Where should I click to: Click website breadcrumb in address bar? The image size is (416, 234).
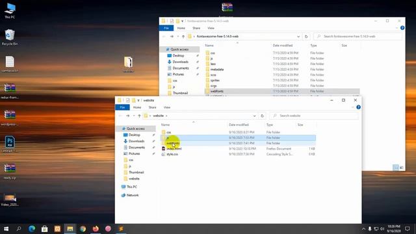pos(158,116)
